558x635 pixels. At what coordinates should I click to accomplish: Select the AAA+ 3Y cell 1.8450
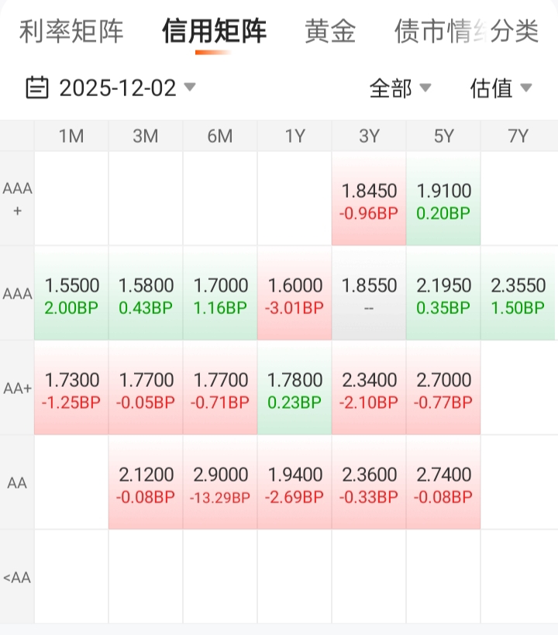click(x=369, y=200)
